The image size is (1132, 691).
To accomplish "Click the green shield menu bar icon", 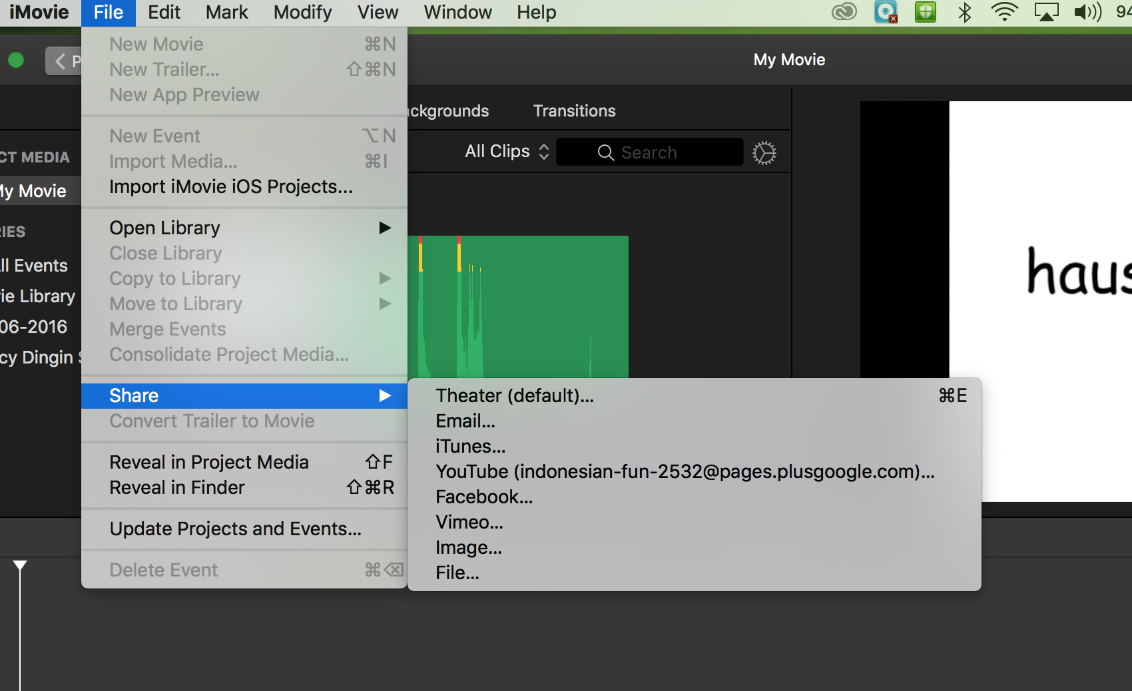I will point(925,12).
